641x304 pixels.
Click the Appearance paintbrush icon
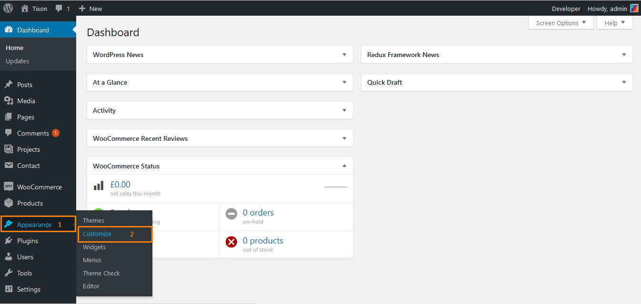[9, 224]
